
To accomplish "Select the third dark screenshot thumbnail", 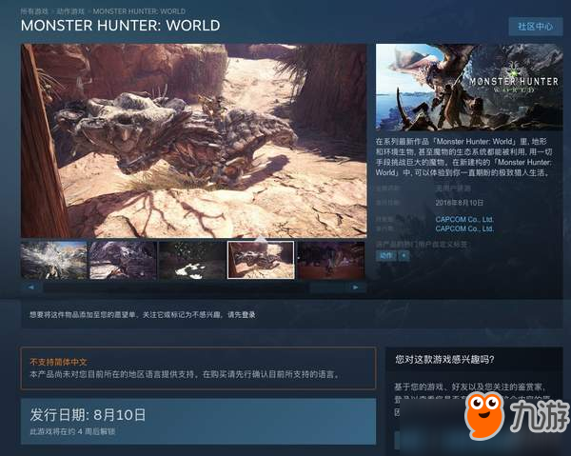I will click(x=191, y=259).
